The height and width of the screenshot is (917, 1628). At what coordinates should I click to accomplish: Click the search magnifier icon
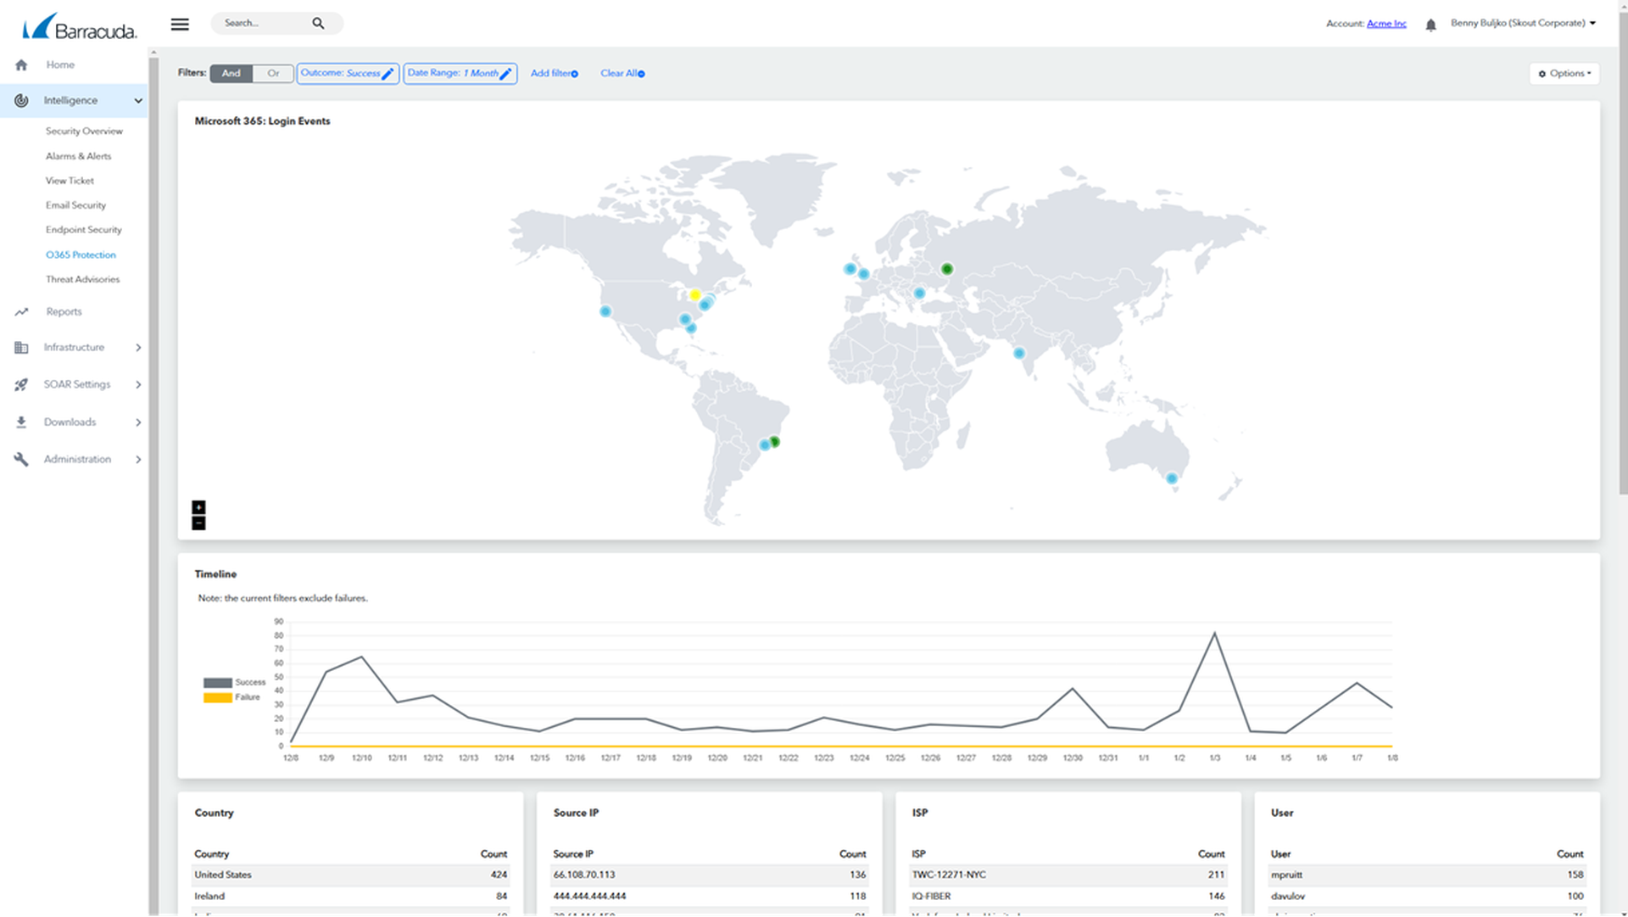318,24
